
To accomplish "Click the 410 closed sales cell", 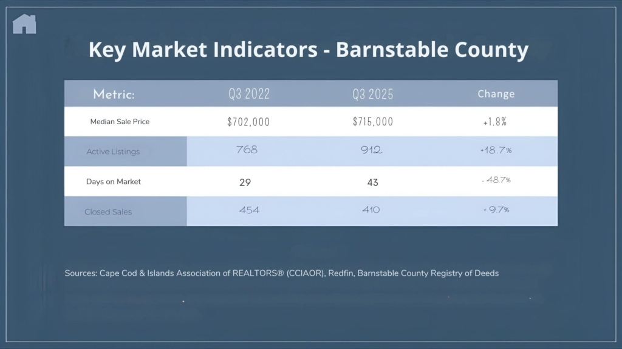I will (x=371, y=210).
